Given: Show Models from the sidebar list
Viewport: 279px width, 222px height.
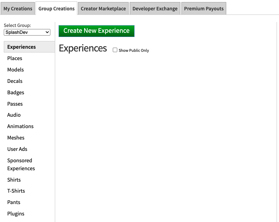Looking at the screenshot, I should [16, 70].
